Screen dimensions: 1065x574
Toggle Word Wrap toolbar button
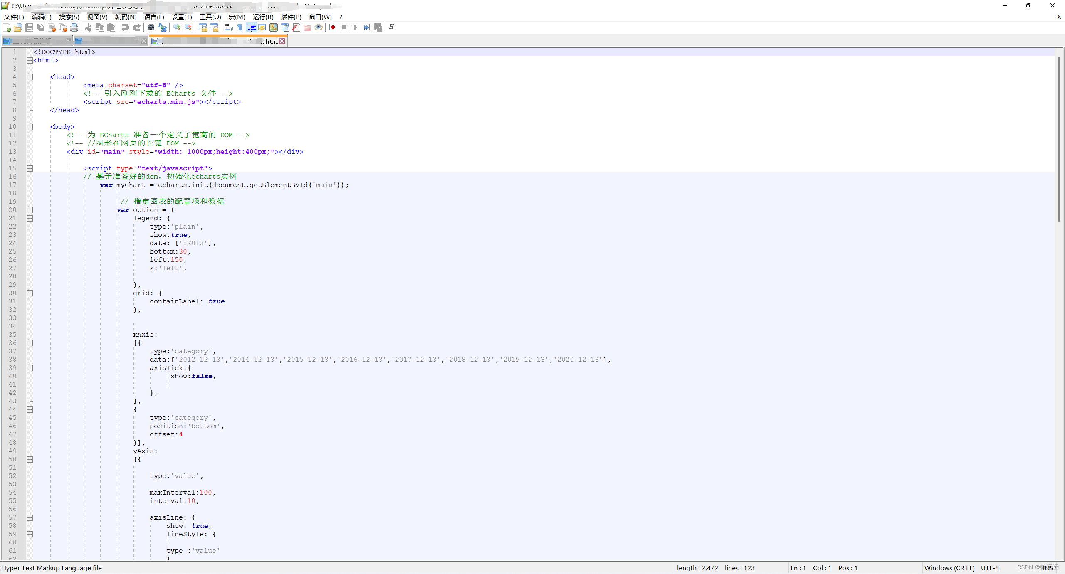(228, 27)
